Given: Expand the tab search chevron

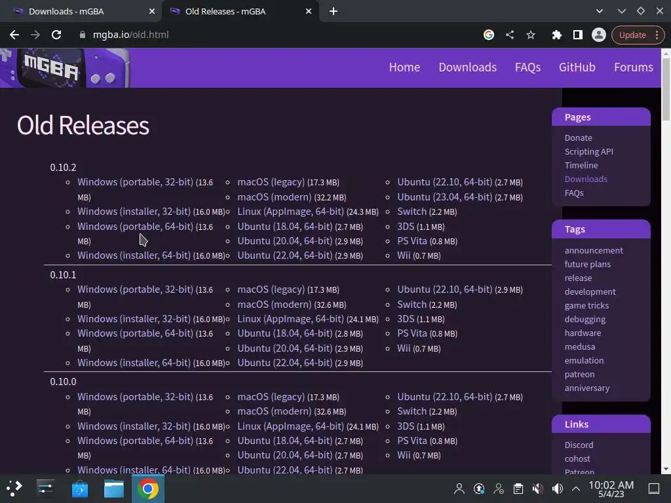Looking at the screenshot, I should pyautogui.click(x=600, y=12).
